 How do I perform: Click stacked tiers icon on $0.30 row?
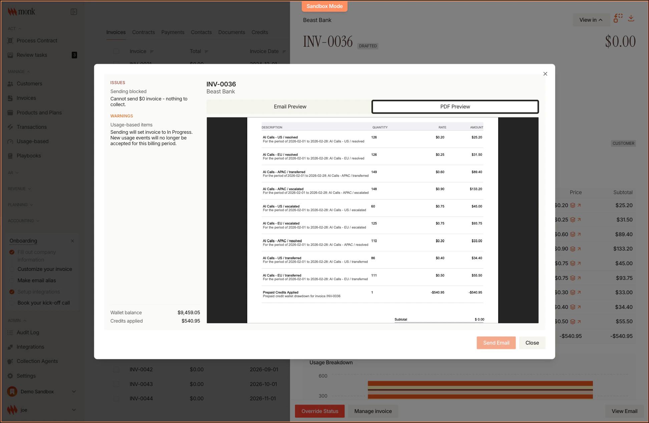pos(573,293)
